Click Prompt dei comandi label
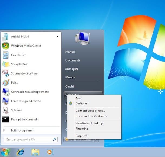165x157 pixels. 24,119
